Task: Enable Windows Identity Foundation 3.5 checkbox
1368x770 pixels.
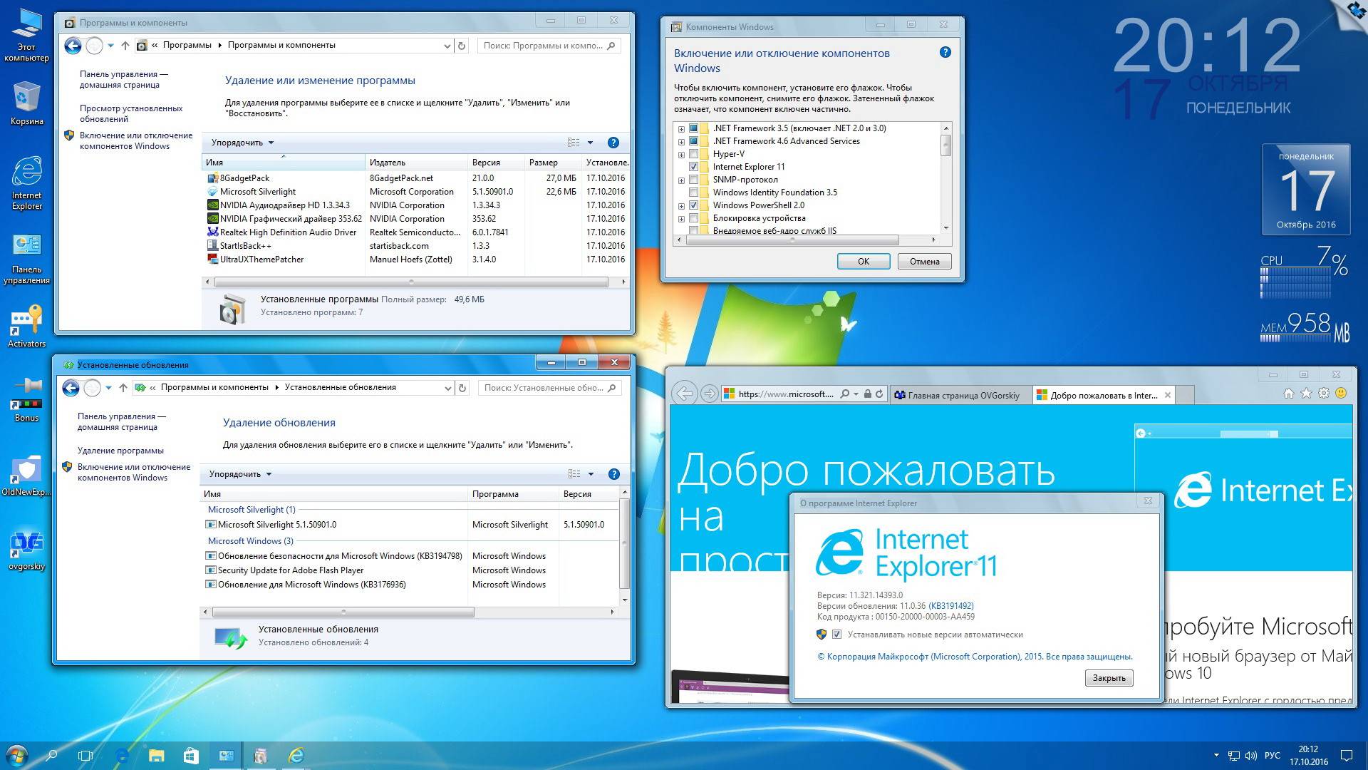Action: (x=693, y=192)
